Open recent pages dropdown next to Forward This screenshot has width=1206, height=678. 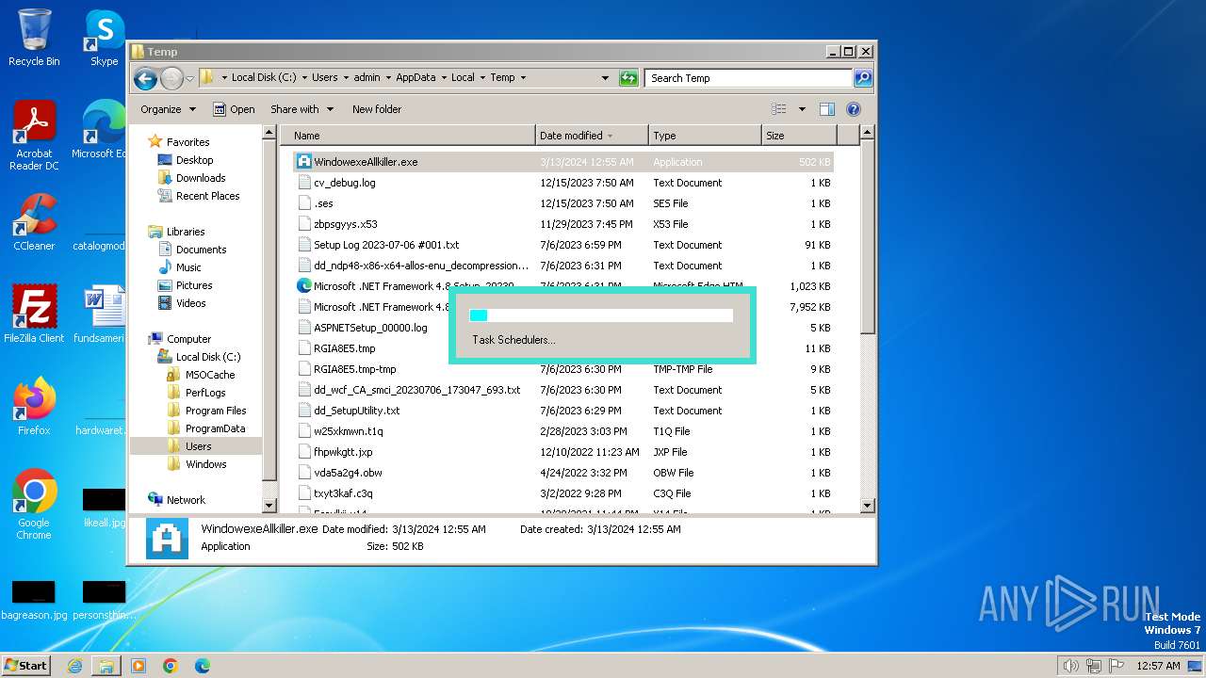(x=189, y=78)
